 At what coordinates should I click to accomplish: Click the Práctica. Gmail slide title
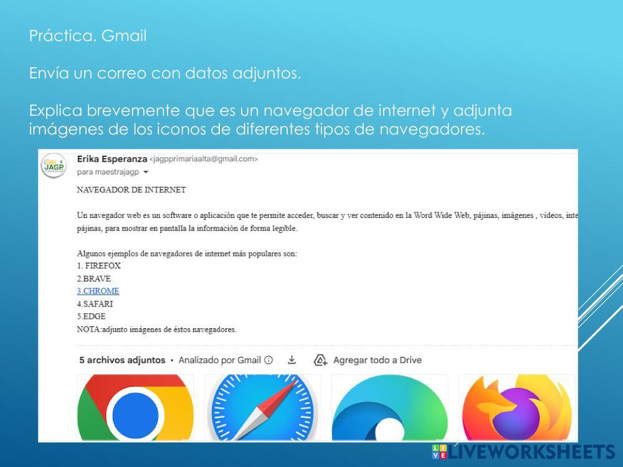[x=88, y=36]
